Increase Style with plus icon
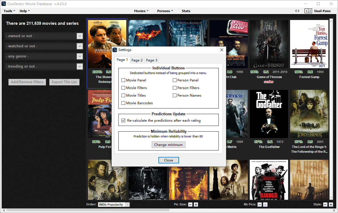This screenshot has height=213, width=338. pyautogui.click(x=331, y=205)
